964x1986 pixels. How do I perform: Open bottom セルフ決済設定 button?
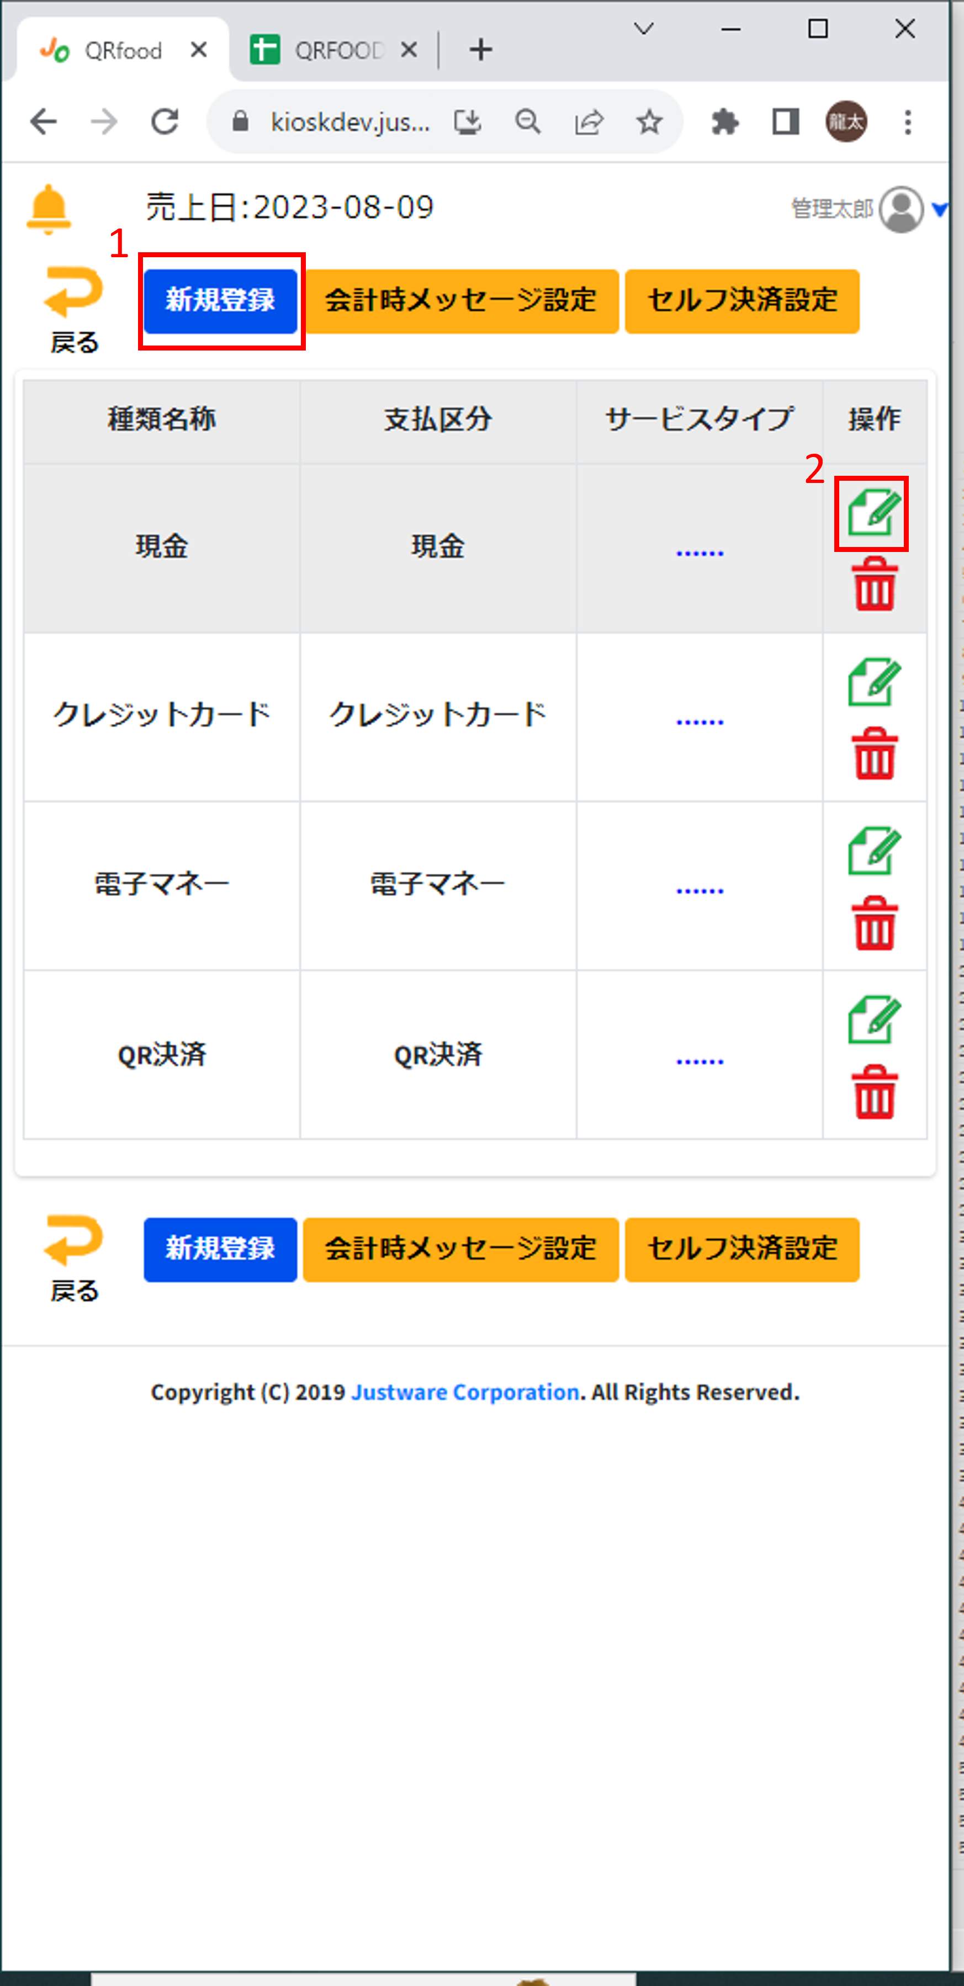click(x=741, y=1249)
